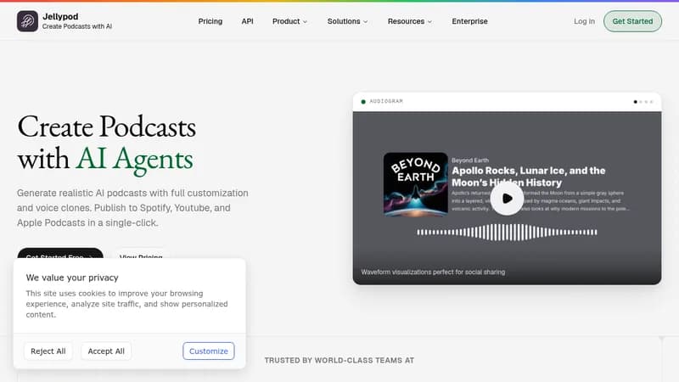Open the Jellypod home link text

(x=60, y=16)
